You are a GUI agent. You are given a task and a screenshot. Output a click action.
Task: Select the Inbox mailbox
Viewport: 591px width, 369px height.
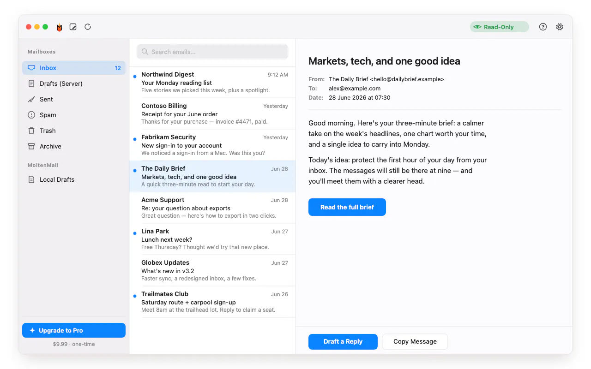[x=74, y=68]
